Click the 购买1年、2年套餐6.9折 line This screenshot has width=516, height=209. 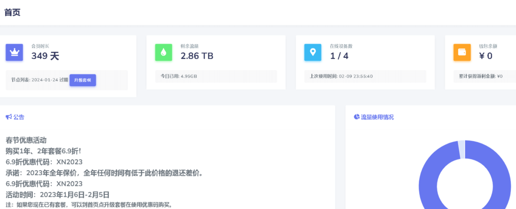[43, 151]
